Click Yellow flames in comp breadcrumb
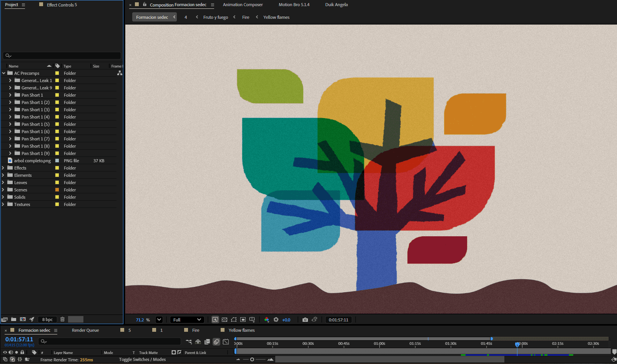Image resolution: width=617 pixels, height=364 pixels. click(276, 17)
